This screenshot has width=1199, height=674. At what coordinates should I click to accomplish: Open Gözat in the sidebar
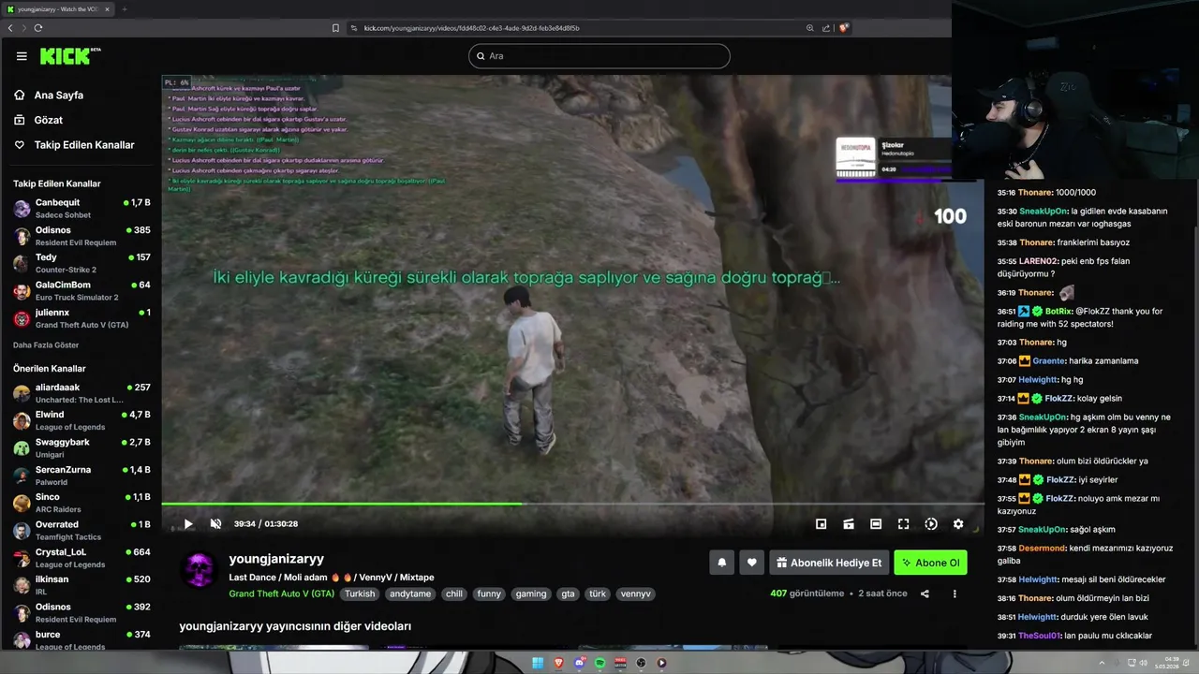[x=38, y=120]
